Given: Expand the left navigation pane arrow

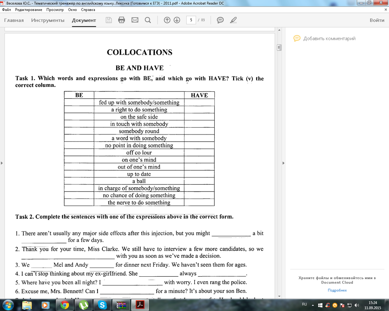Looking at the screenshot, I should pos(2,163).
